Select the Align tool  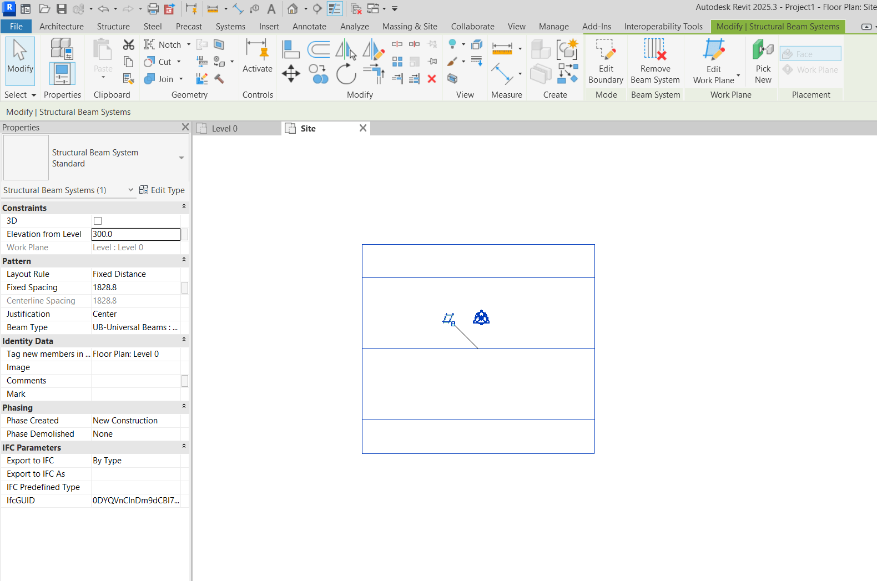pos(291,49)
